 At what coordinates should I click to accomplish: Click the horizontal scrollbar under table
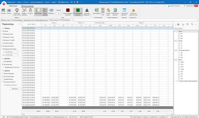pyautogui.click(x=95, y=114)
